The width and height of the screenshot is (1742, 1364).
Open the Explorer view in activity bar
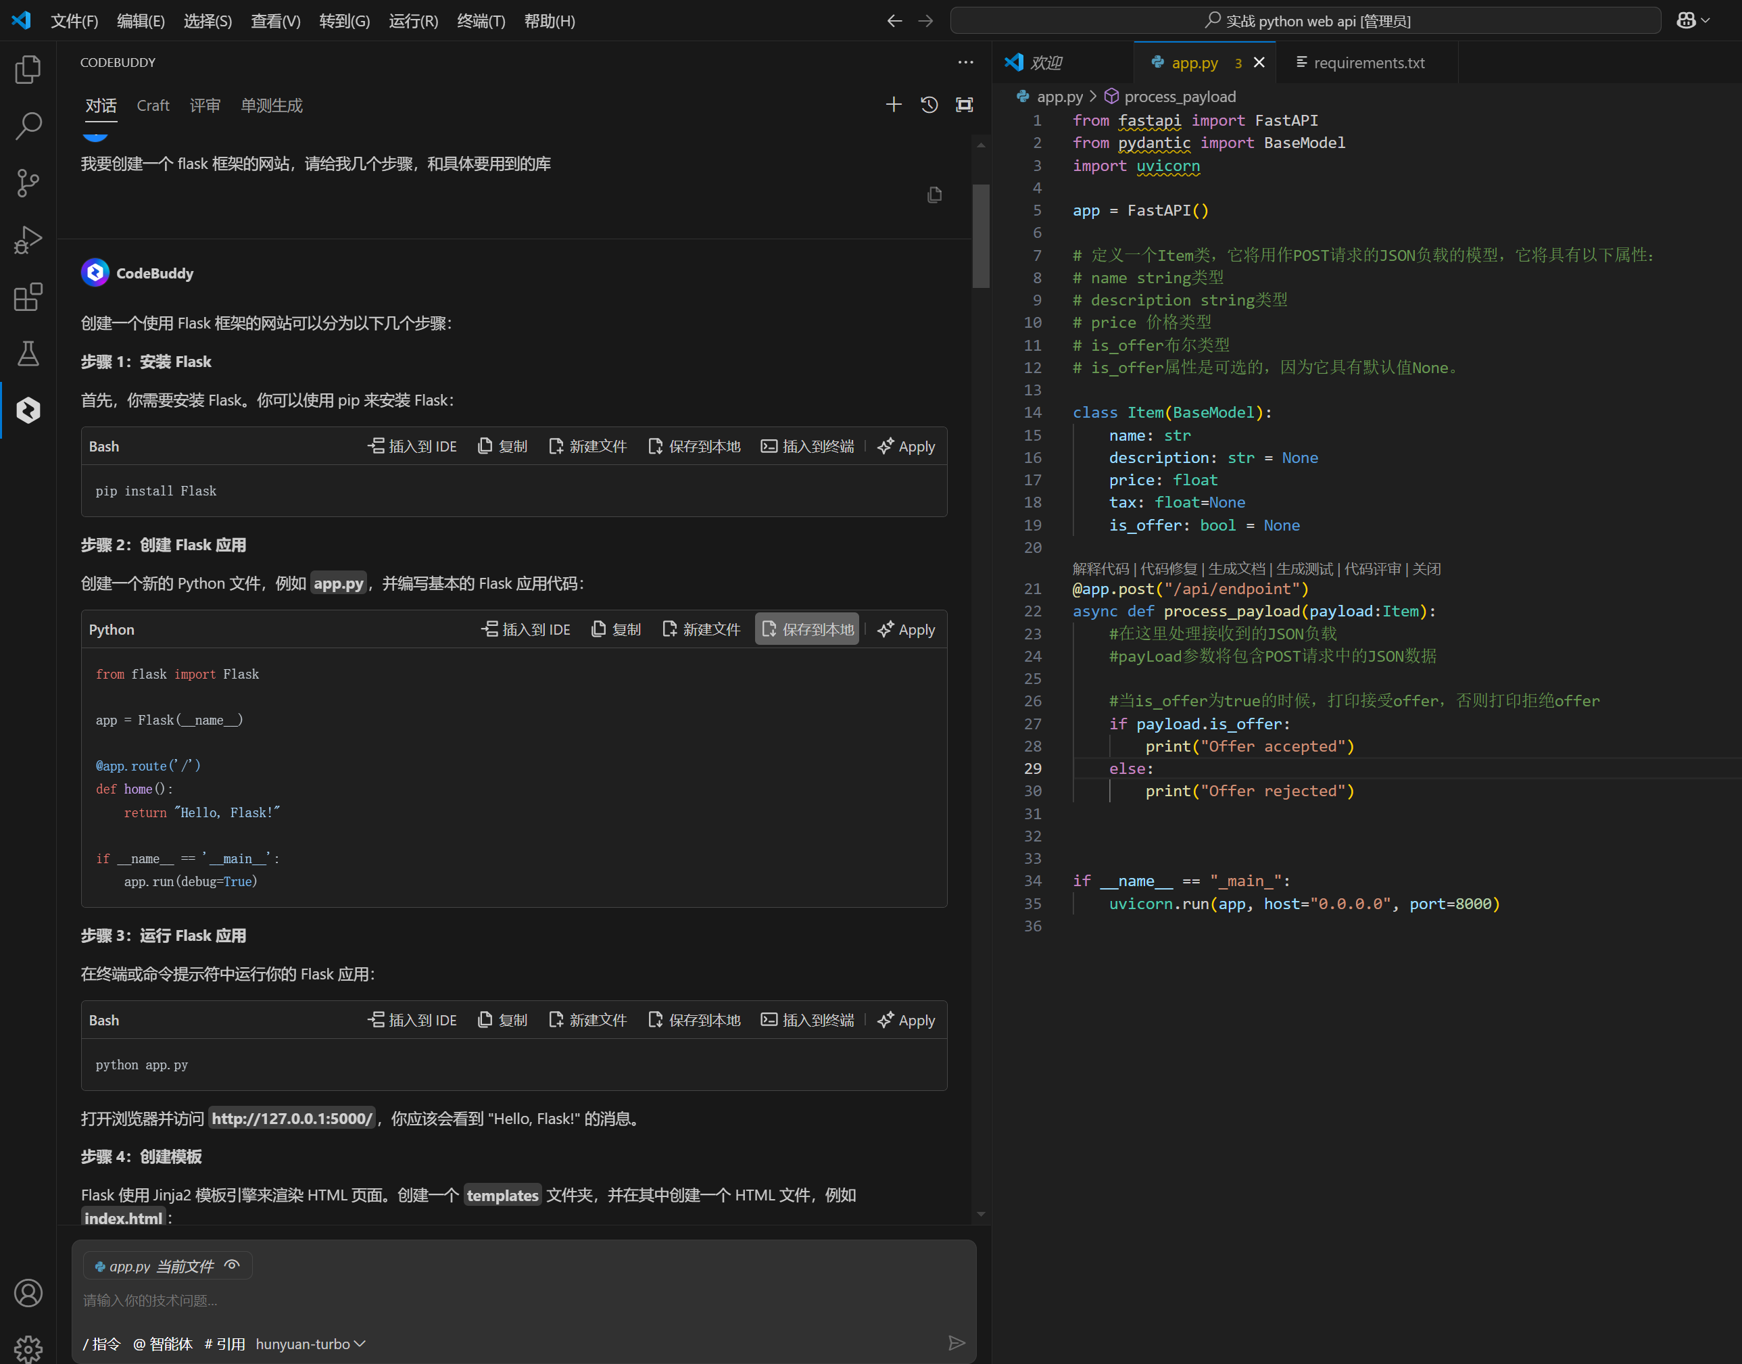(28, 70)
